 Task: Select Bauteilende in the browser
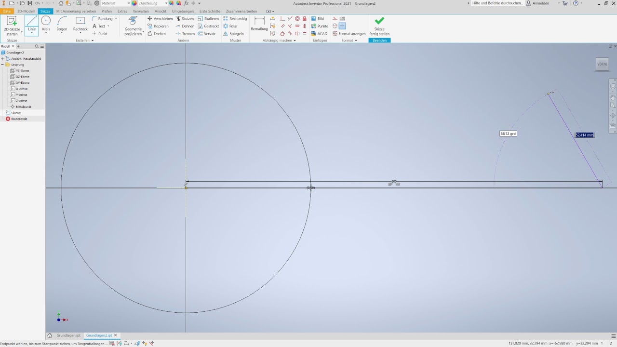pyautogui.click(x=16, y=119)
